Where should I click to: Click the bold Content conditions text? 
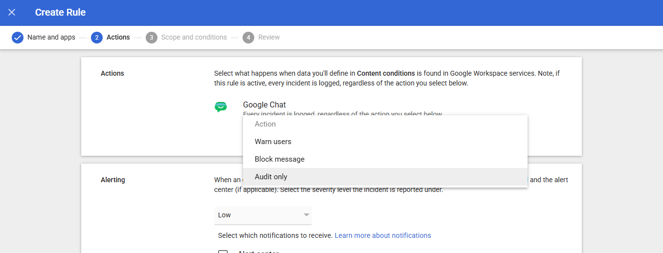point(386,73)
